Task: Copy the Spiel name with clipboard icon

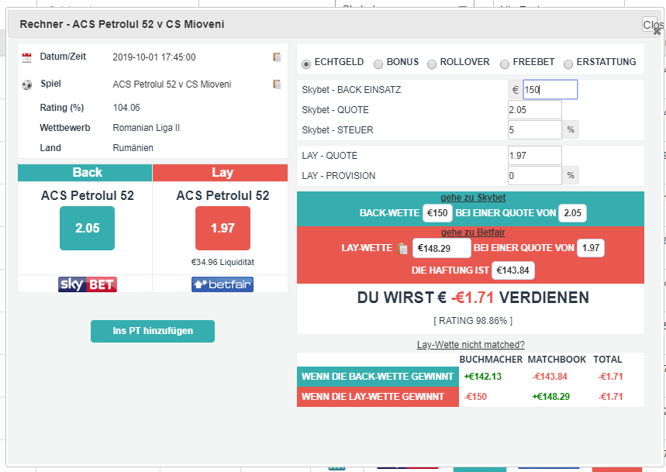Action: pos(277,84)
